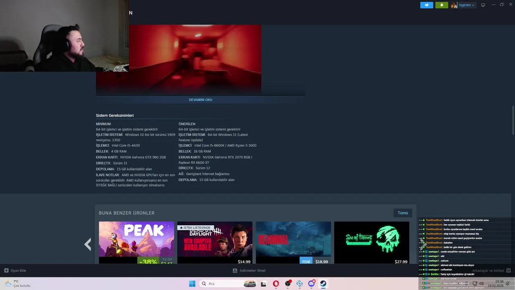The width and height of the screenshot is (515, 290).
Task: Click the İndirmeleri Yönet link
Action: tap(253, 271)
